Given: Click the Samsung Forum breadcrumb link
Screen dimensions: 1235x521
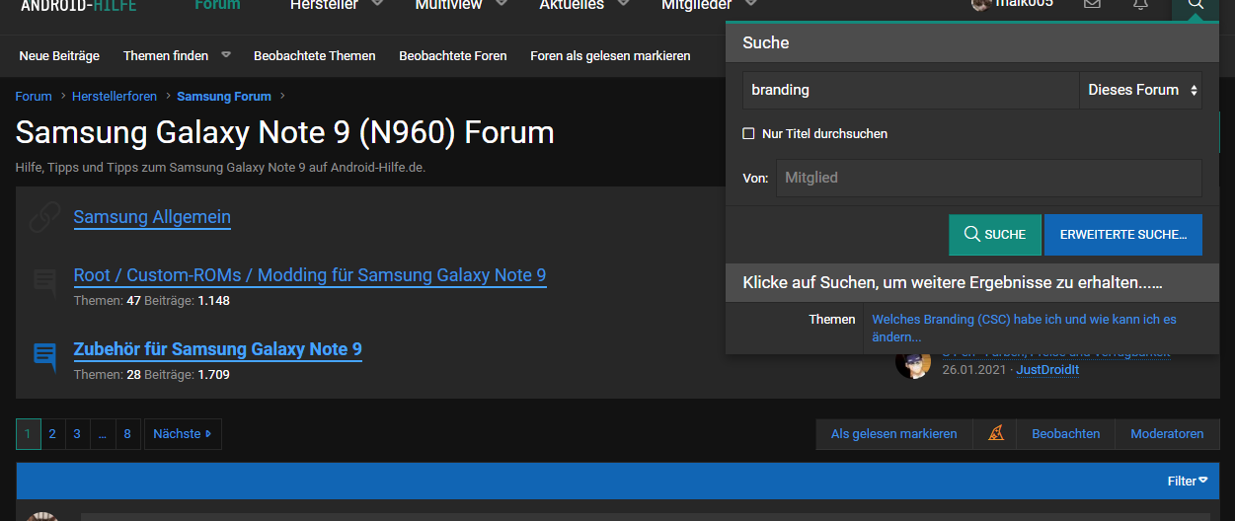Looking at the screenshot, I should (224, 97).
